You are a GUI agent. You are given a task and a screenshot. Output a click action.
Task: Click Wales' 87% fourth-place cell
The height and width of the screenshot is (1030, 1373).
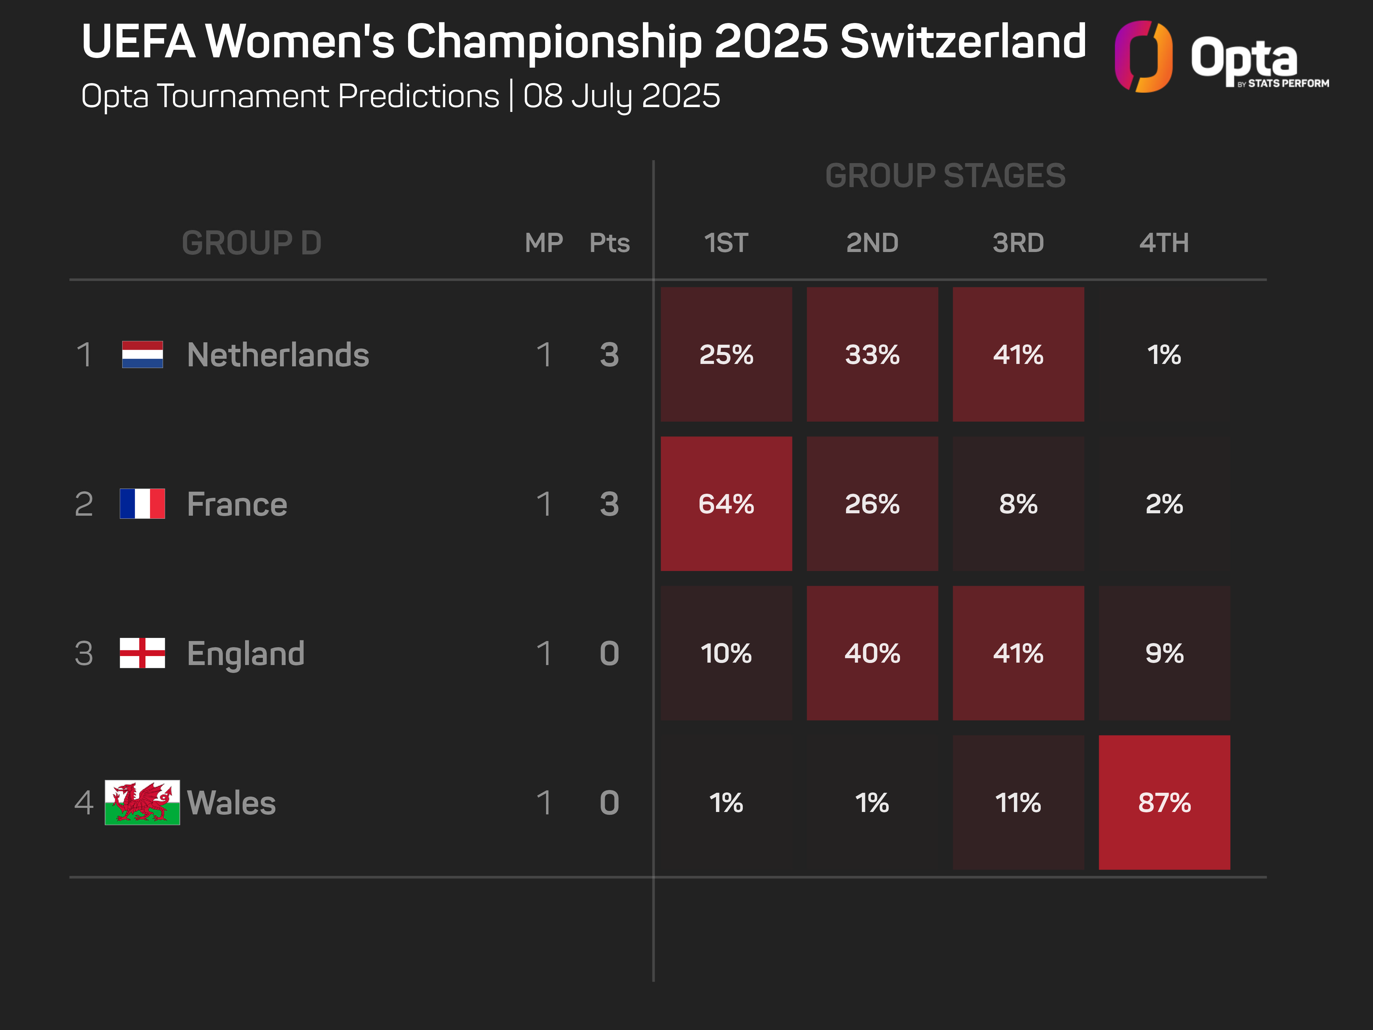click(1164, 802)
